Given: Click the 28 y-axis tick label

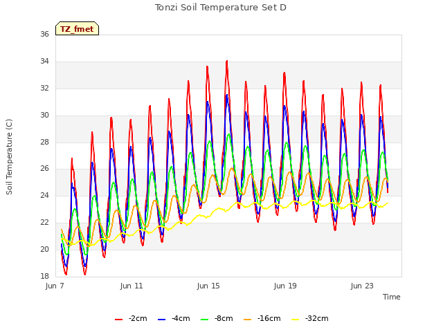Looking at the screenshot, I should pyautogui.click(x=44, y=142).
